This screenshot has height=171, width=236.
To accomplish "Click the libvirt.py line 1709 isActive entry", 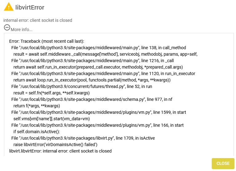I will pyautogui.click(x=83, y=138).
